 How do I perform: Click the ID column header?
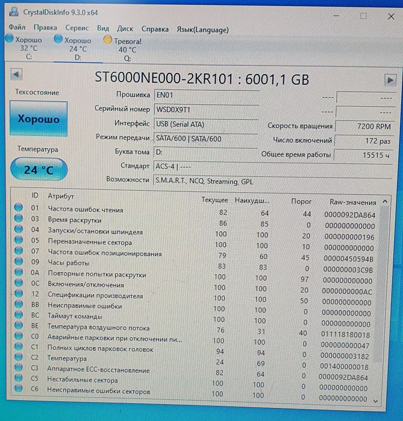point(35,196)
